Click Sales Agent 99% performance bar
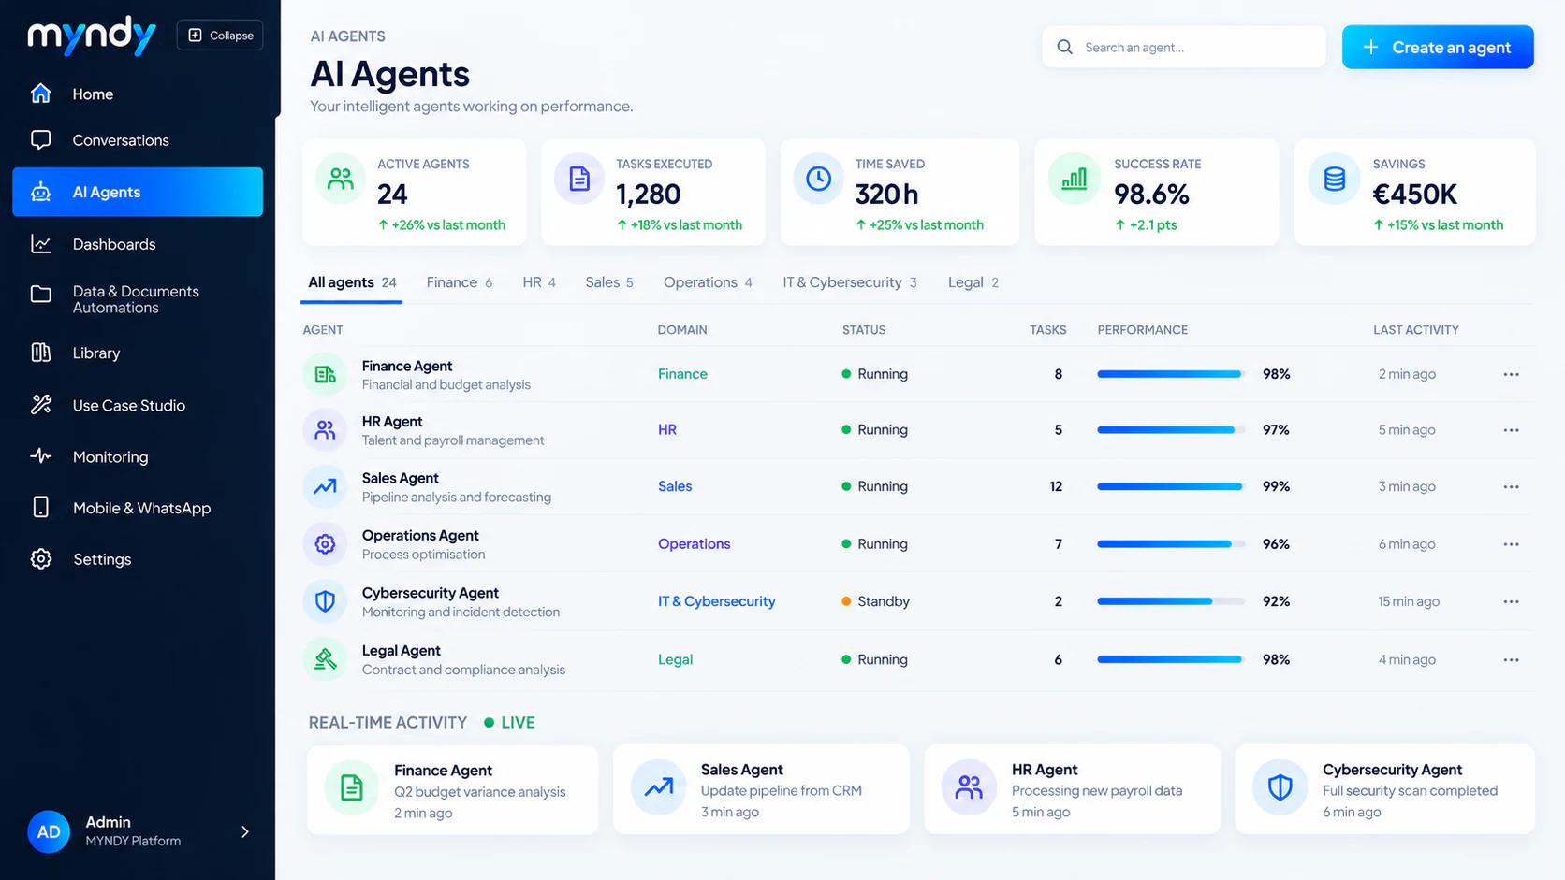 pyautogui.click(x=1171, y=486)
